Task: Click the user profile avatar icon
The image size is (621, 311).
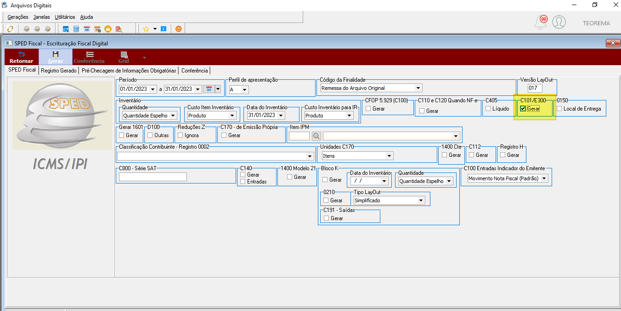Action: click(x=559, y=22)
